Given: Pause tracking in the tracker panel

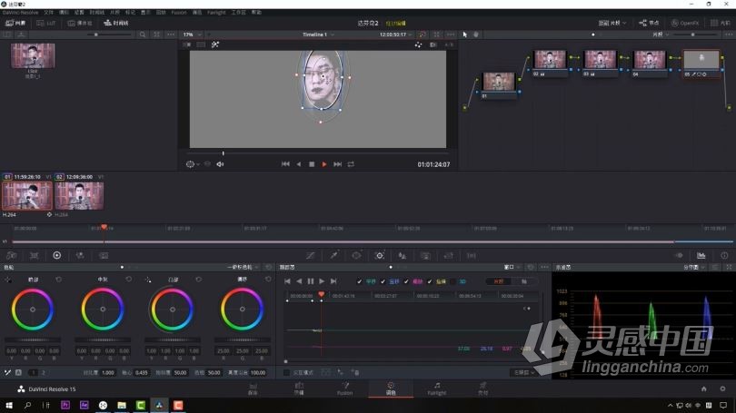Looking at the screenshot, I should [310, 281].
